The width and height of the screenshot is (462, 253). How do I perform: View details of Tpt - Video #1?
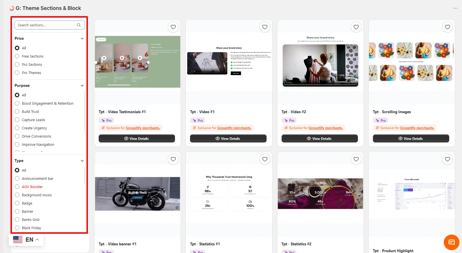point(228,138)
